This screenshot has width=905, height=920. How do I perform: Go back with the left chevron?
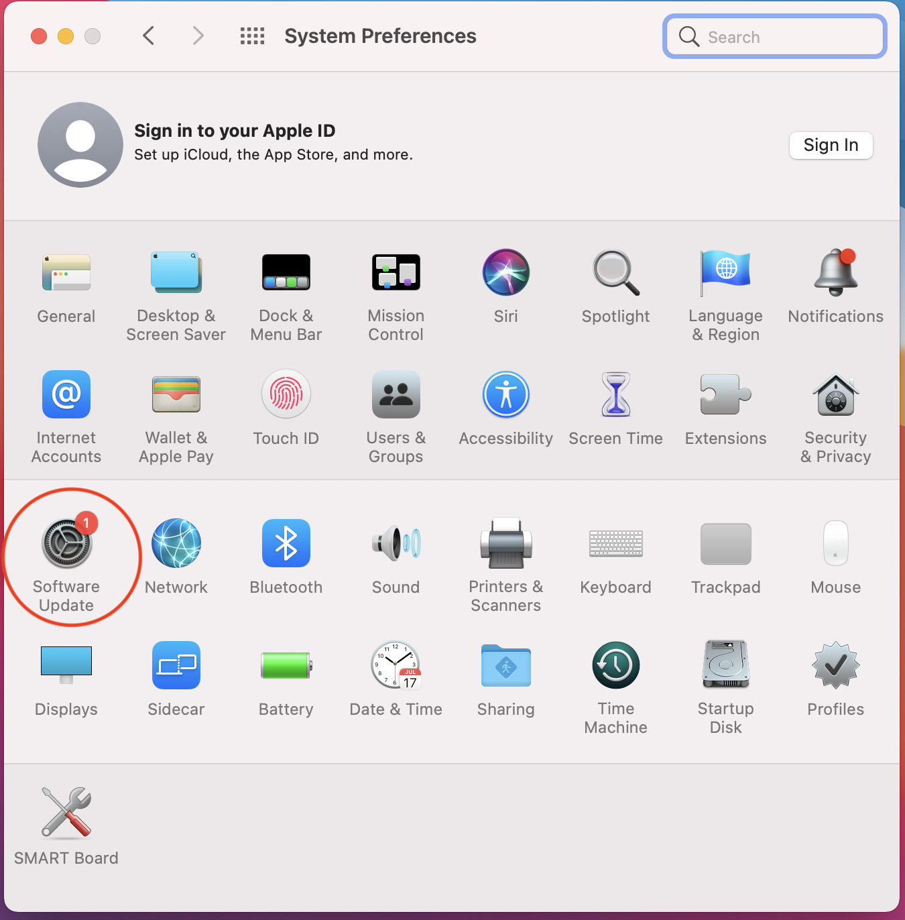pos(149,36)
